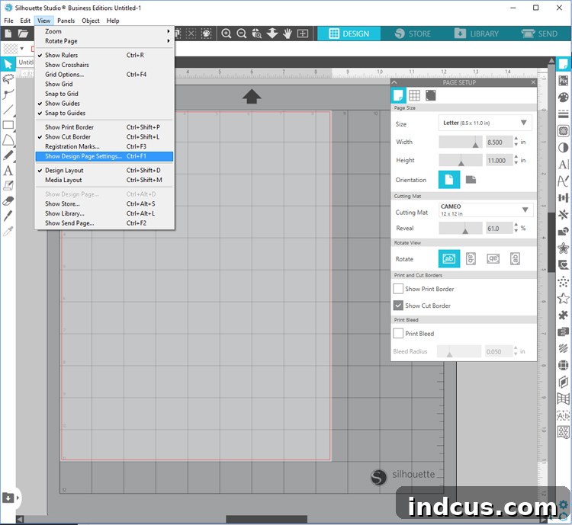Image resolution: width=572 pixels, height=525 pixels.
Task: Click the Reveal slider
Action: 461,229
